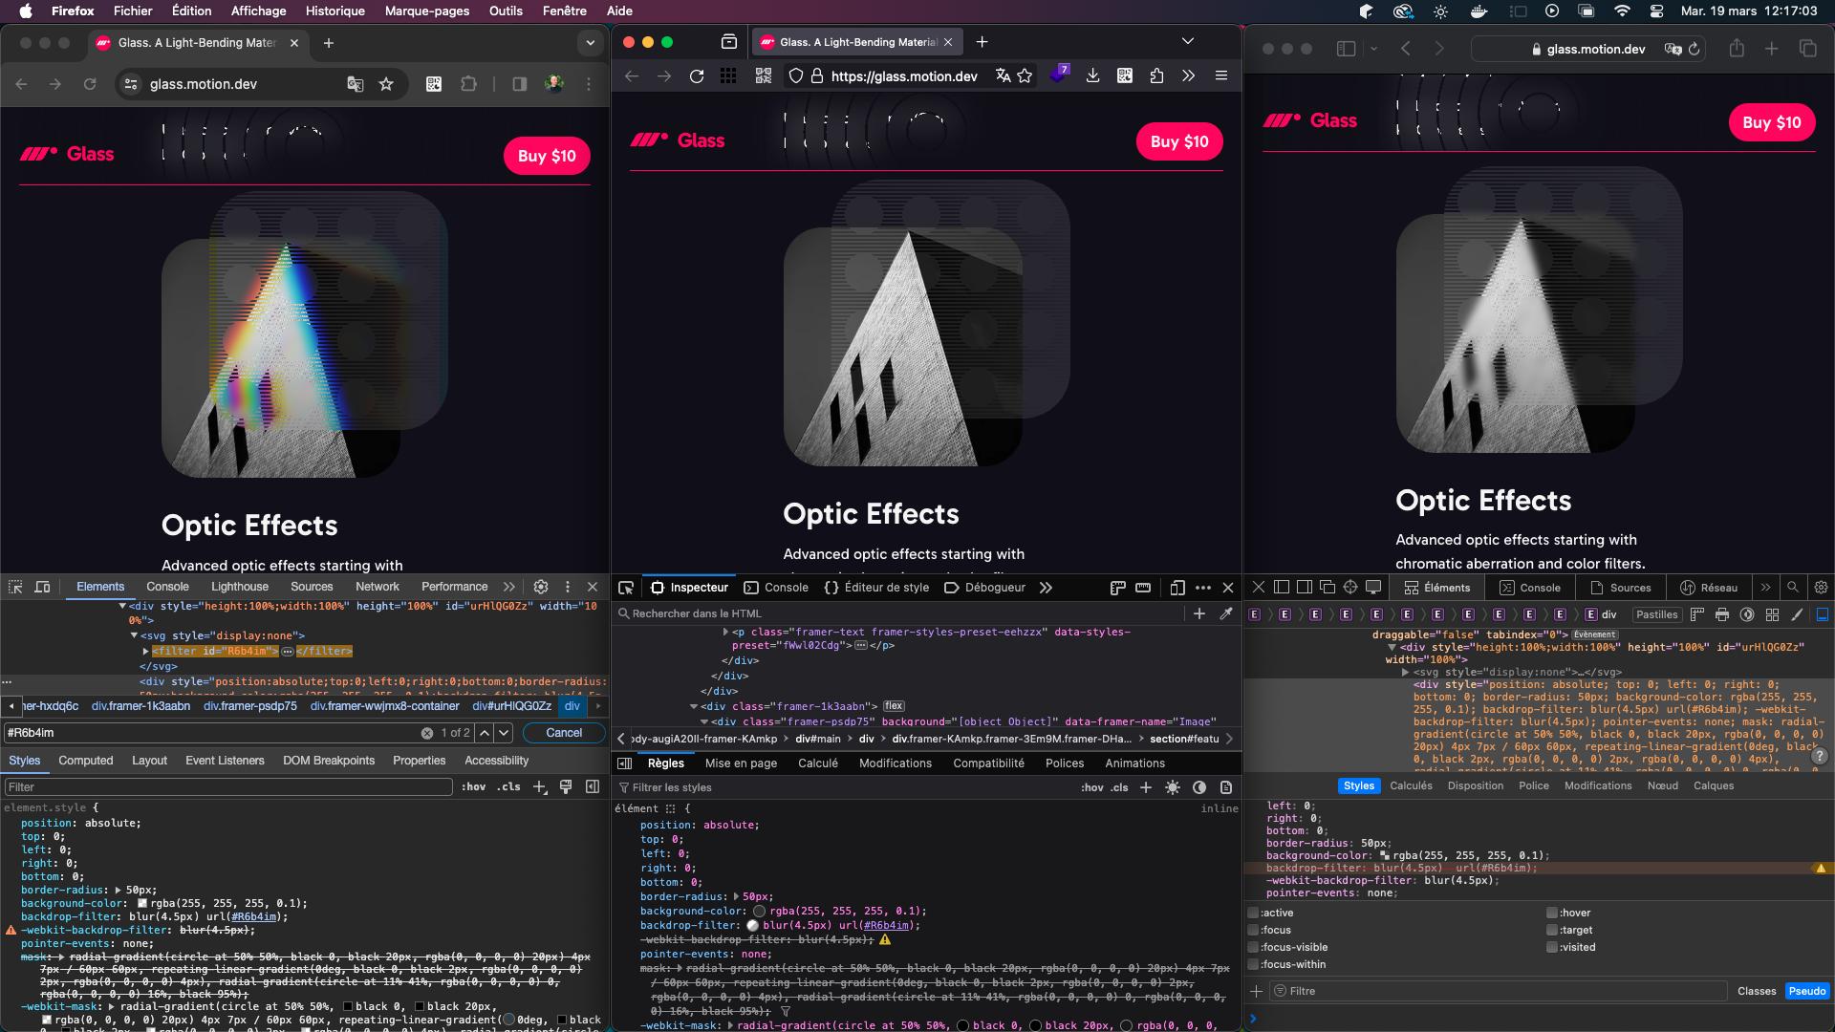The width and height of the screenshot is (1835, 1032).
Task: Show more Safari inspector tabs chevron
Action: [1765, 588]
